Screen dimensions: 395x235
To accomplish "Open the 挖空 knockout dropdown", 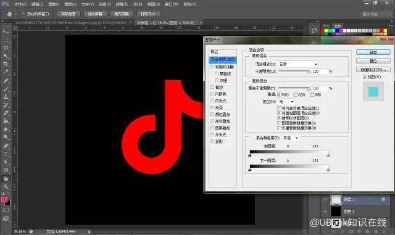I will 286,102.
